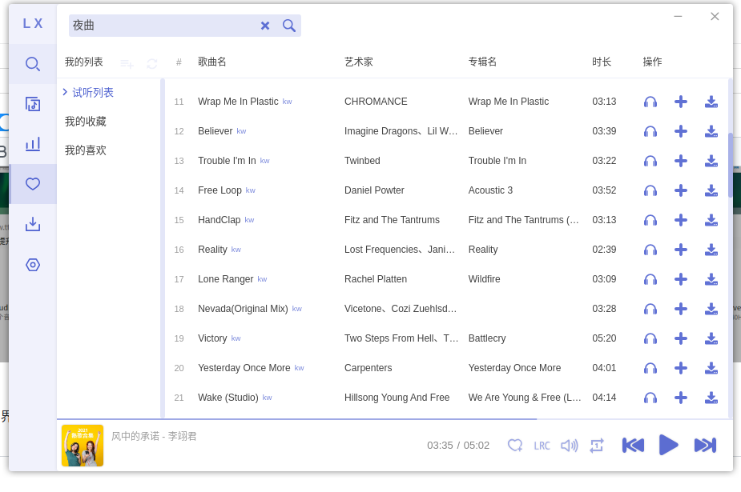This screenshot has width=741, height=492.
Task: Click the 艺术家 column header
Action: tap(359, 62)
